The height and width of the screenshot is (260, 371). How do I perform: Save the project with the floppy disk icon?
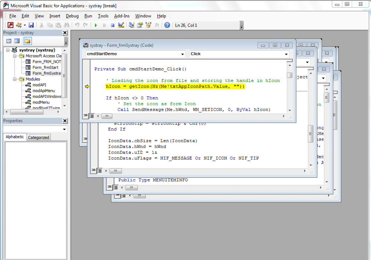point(31,25)
